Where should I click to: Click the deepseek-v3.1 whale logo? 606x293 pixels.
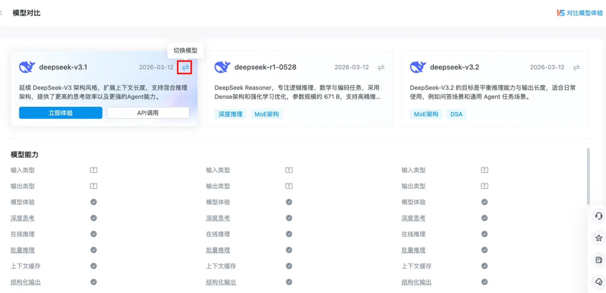tap(27, 67)
